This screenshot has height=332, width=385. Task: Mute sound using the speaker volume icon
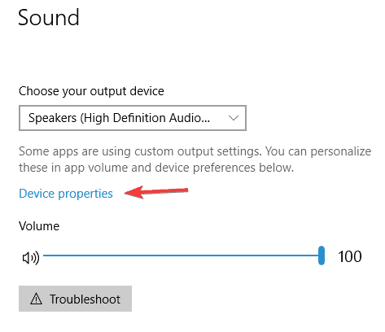tap(31, 258)
